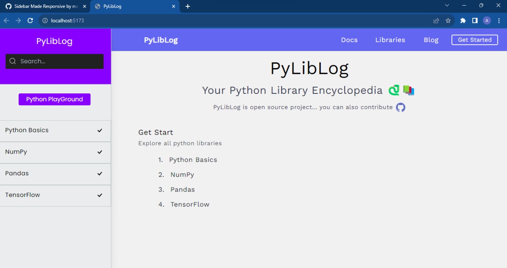Open the Chrome three-dot menu
507x268 pixels.
tap(499, 20)
